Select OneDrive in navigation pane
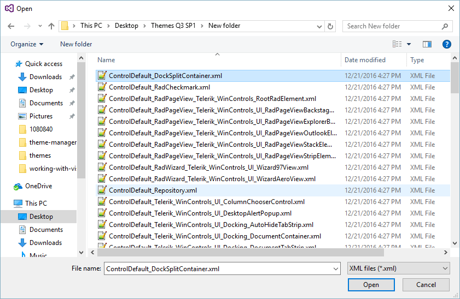This screenshot has width=460, height=299. (33, 186)
